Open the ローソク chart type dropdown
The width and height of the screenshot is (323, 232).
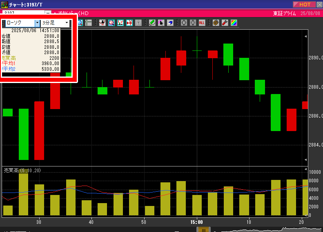[37, 23]
